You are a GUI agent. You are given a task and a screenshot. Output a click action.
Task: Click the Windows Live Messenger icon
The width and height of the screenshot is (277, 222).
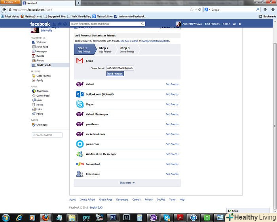[x=80, y=154]
